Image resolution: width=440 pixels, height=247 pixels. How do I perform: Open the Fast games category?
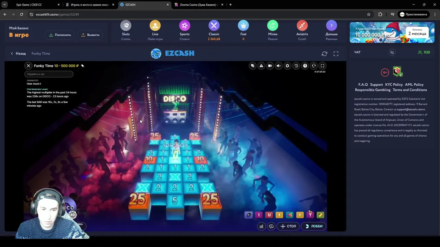pyautogui.click(x=243, y=31)
